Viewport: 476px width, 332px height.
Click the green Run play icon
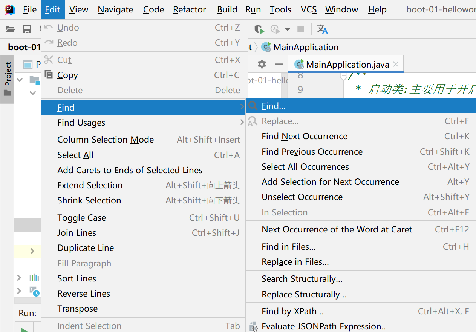pyautogui.click(x=24, y=329)
